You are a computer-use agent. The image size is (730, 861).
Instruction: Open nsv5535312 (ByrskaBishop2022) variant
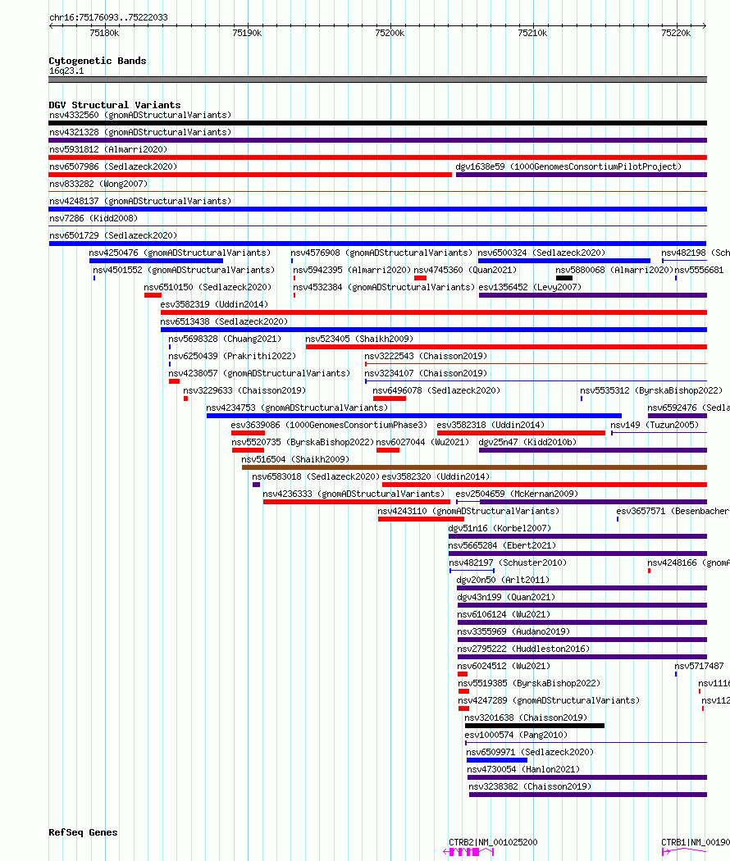[651, 390]
